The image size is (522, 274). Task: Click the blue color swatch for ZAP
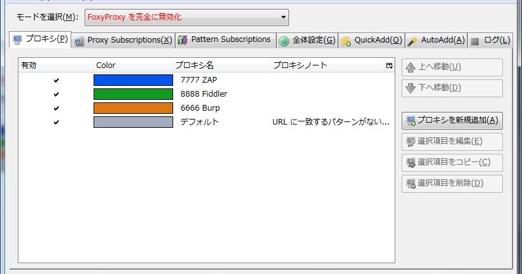[133, 80]
